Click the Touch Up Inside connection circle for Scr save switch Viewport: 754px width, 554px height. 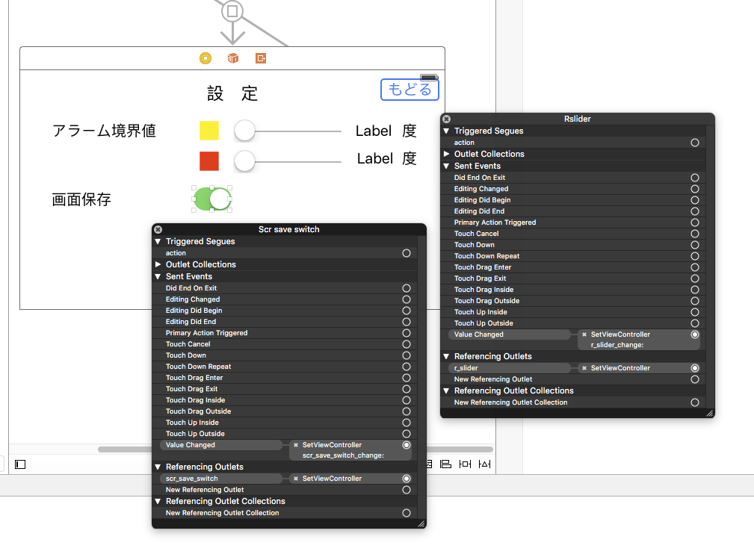[x=406, y=422]
